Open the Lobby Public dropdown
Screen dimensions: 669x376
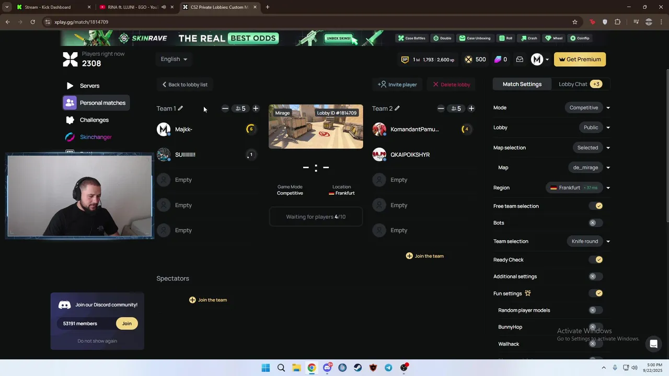pyautogui.click(x=595, y=127)
